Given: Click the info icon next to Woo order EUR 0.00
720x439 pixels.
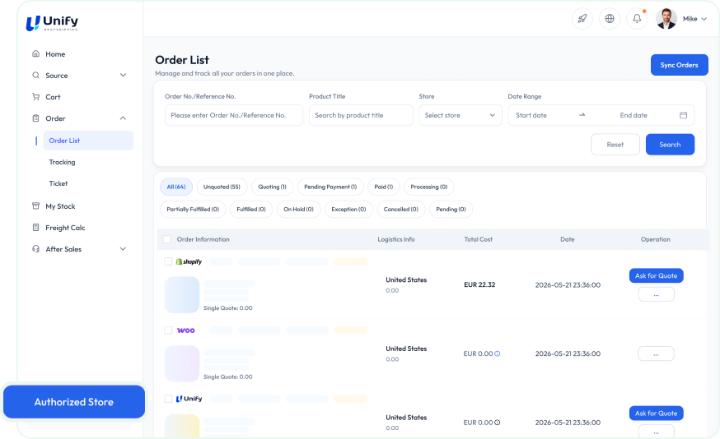Looking at the screenshot, I should pos(498,354).
